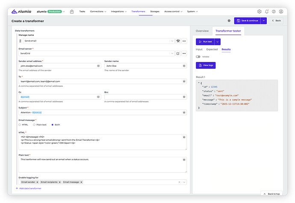295x203 pixels.
Task: Open three-dot menu next to Send email
Action: pos(184,41)
